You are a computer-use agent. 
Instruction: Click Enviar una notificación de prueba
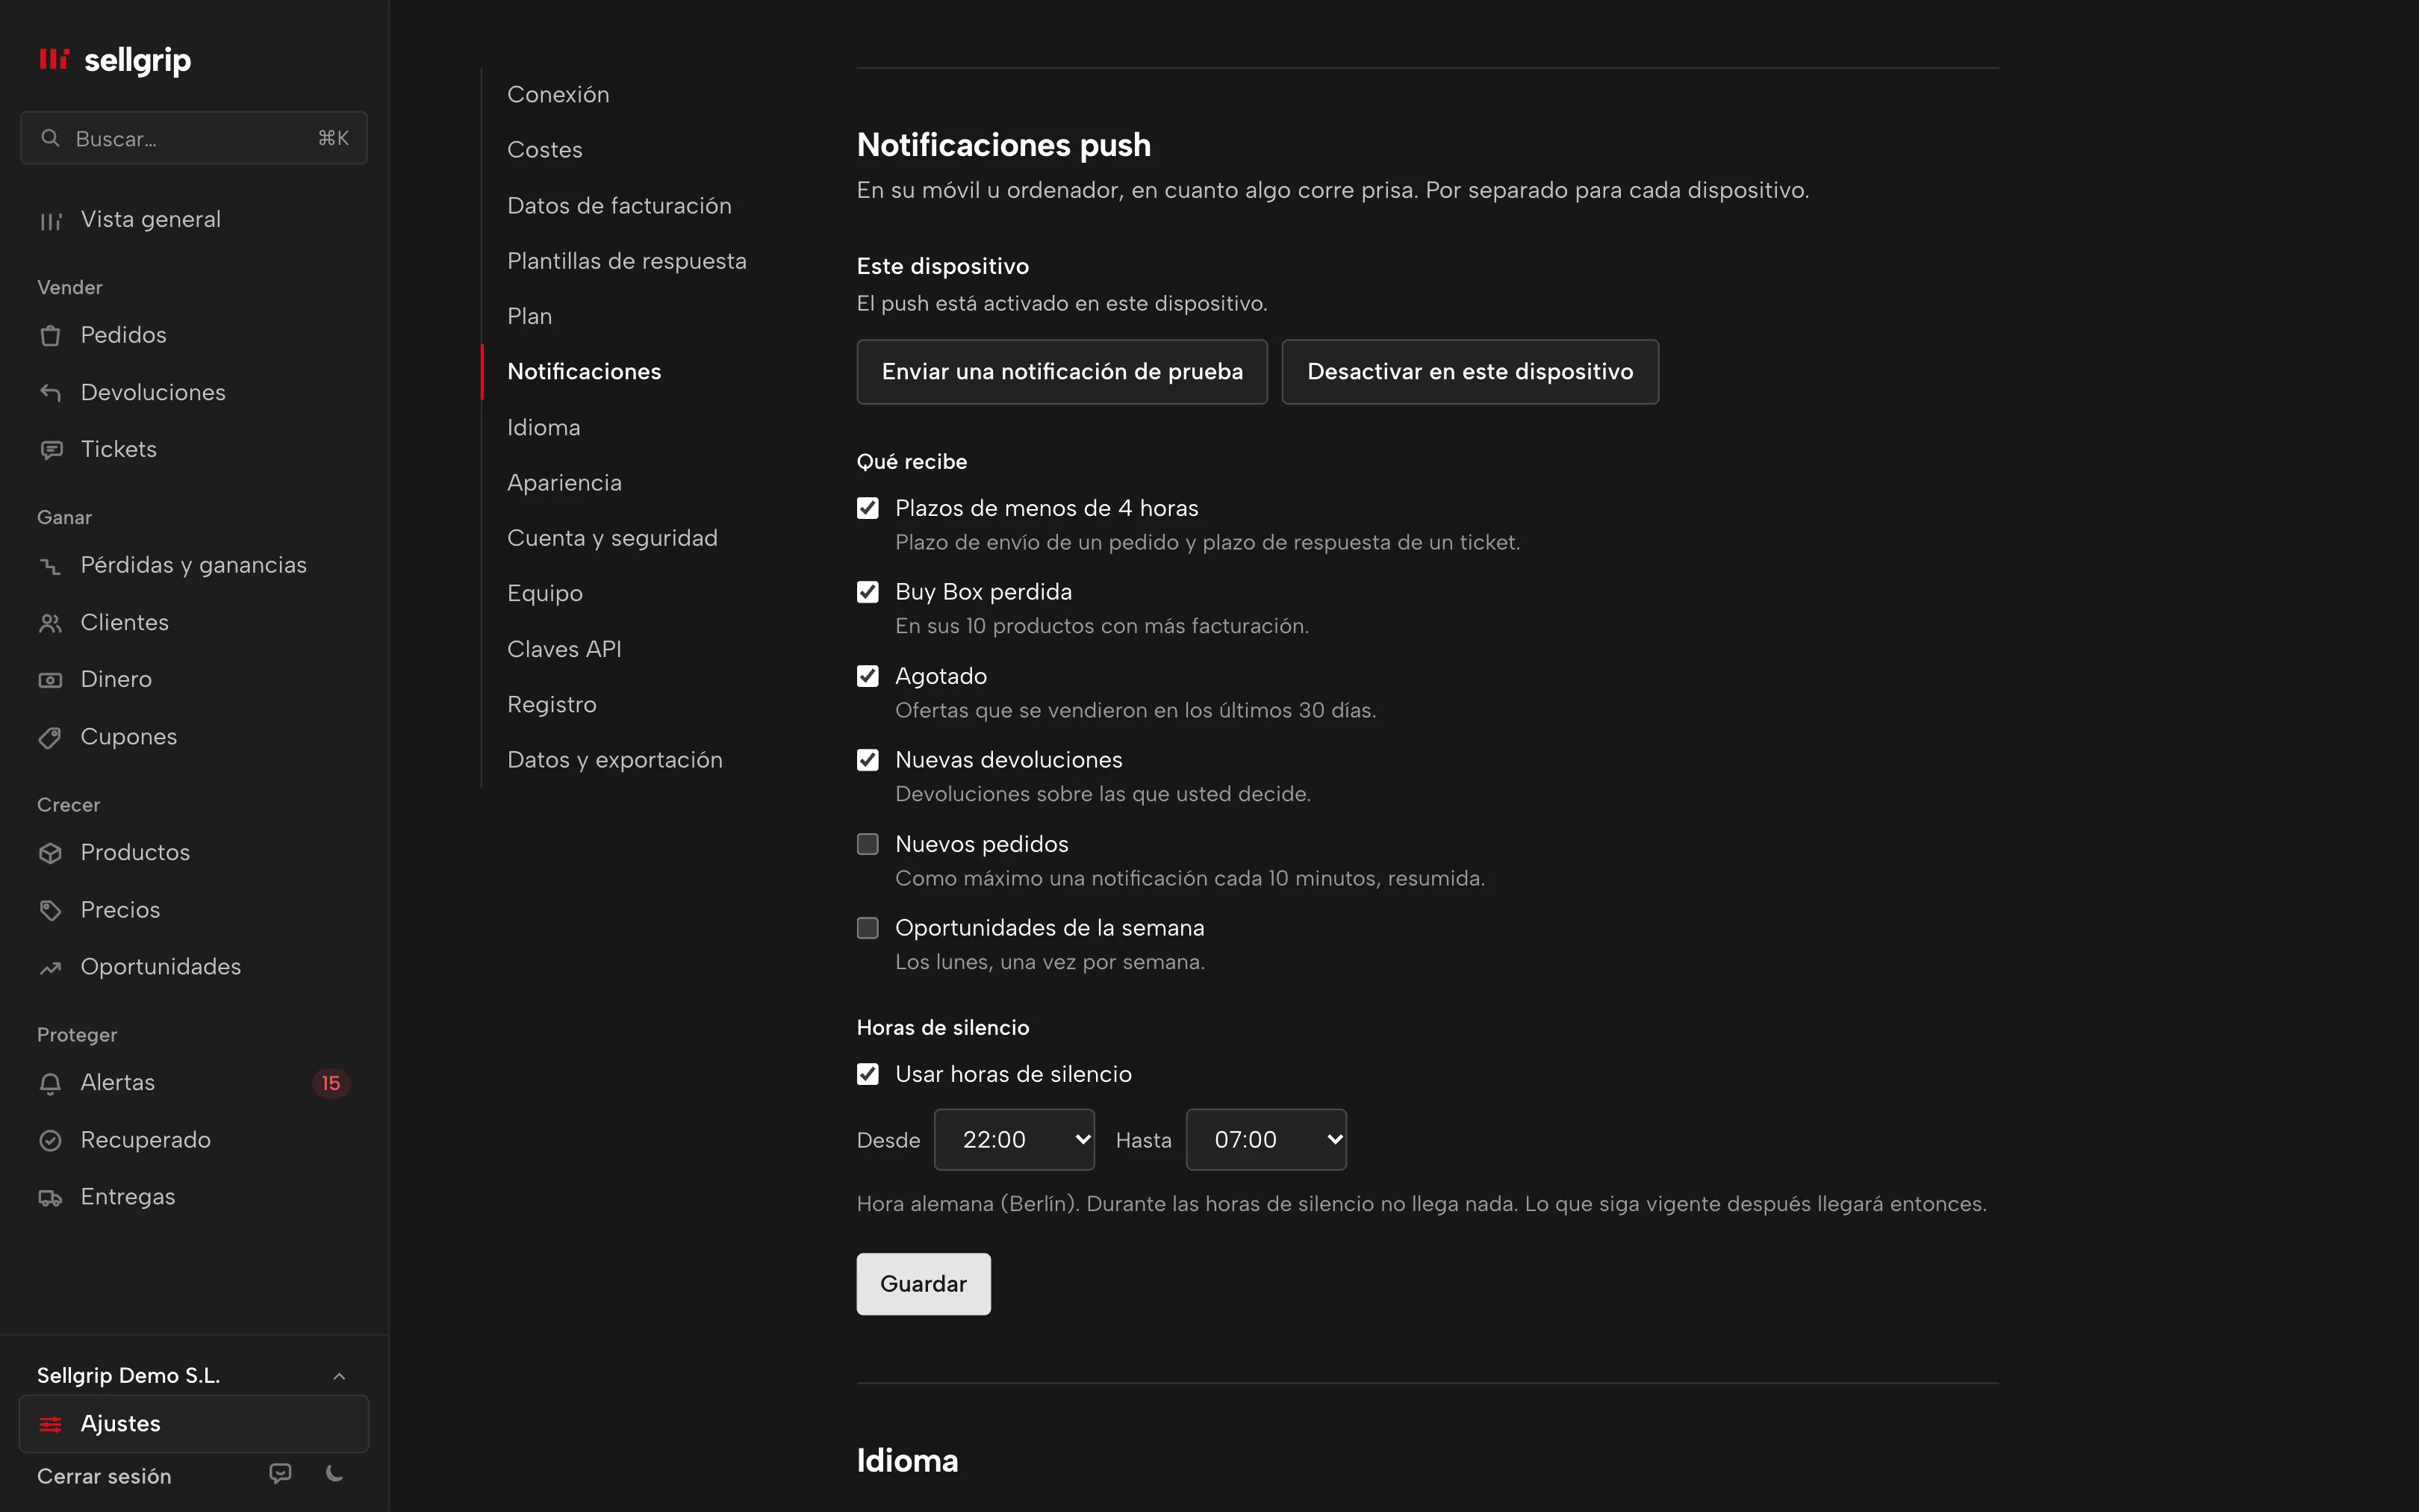1062,372
